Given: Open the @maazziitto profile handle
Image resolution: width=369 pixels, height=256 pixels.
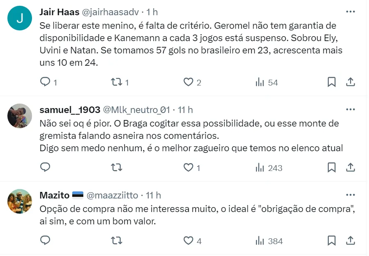Looking at the screenshot, I should pyautogui.click(x=113, y=196).
